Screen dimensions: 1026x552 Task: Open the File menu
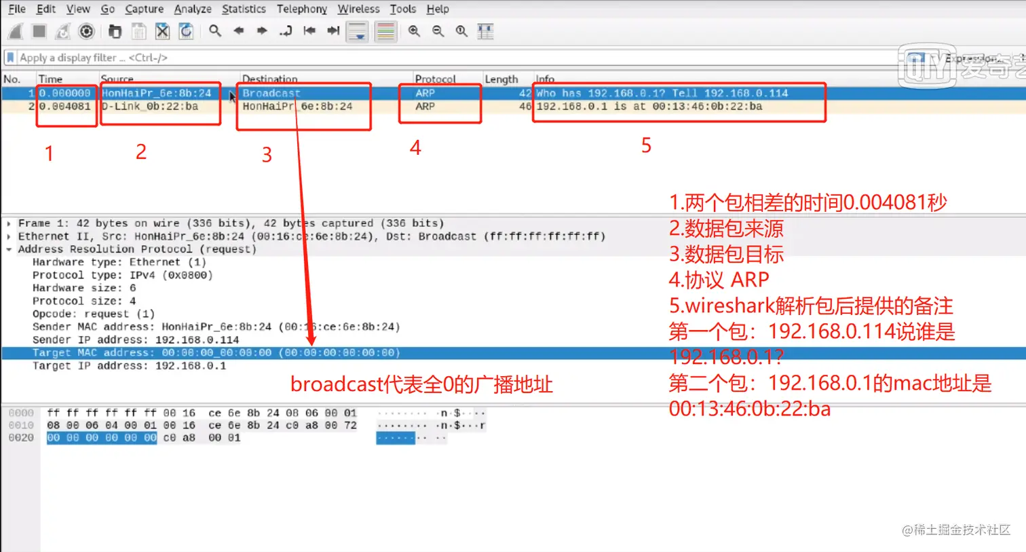point(17,9)
